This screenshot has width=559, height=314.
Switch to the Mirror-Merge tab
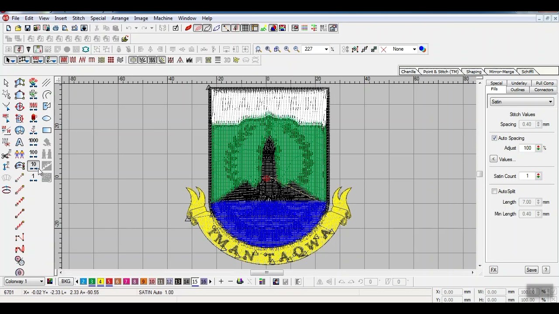tap(501, 72)
